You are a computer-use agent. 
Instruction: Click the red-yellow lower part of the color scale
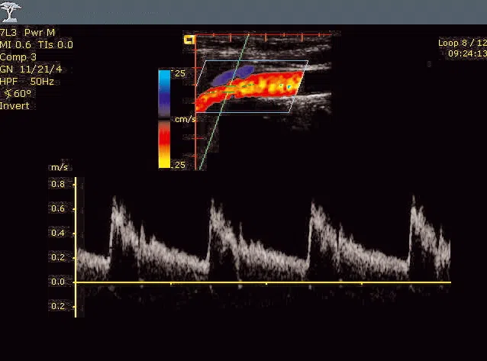click(164, 145)
